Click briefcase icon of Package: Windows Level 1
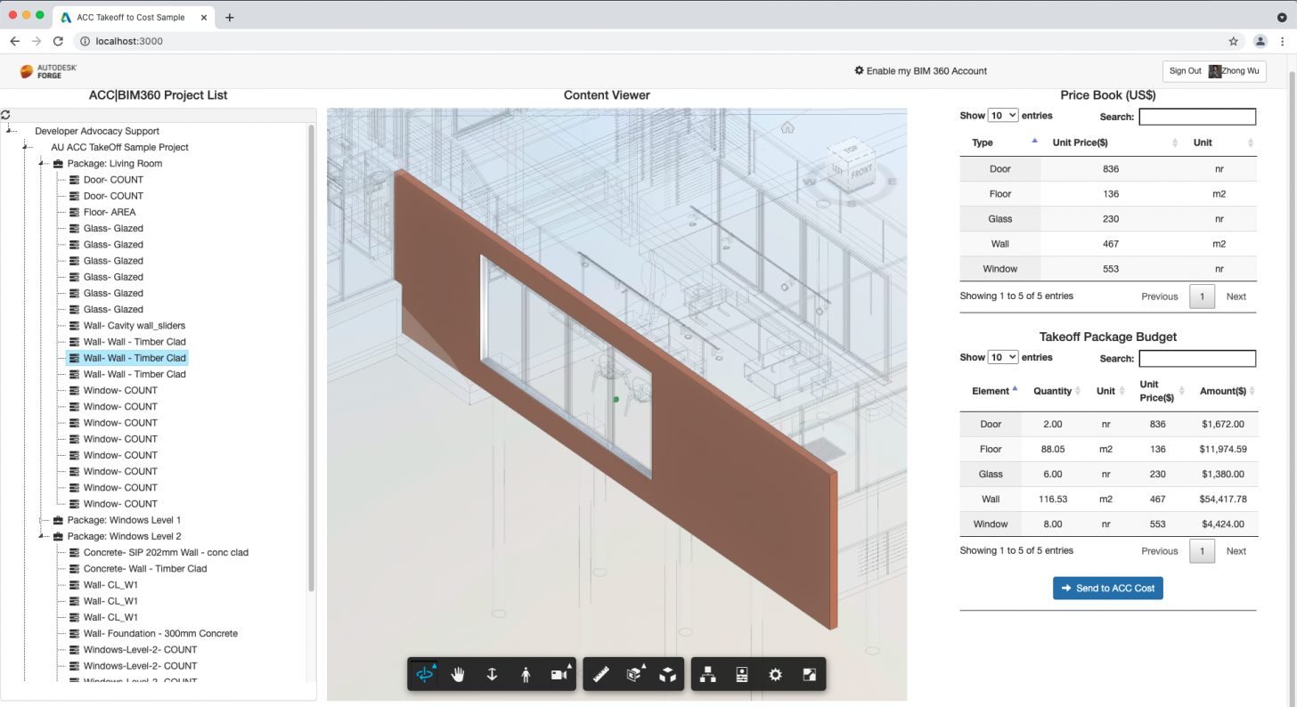This screenshot has width=1297, height=707. tap(58, 520)
